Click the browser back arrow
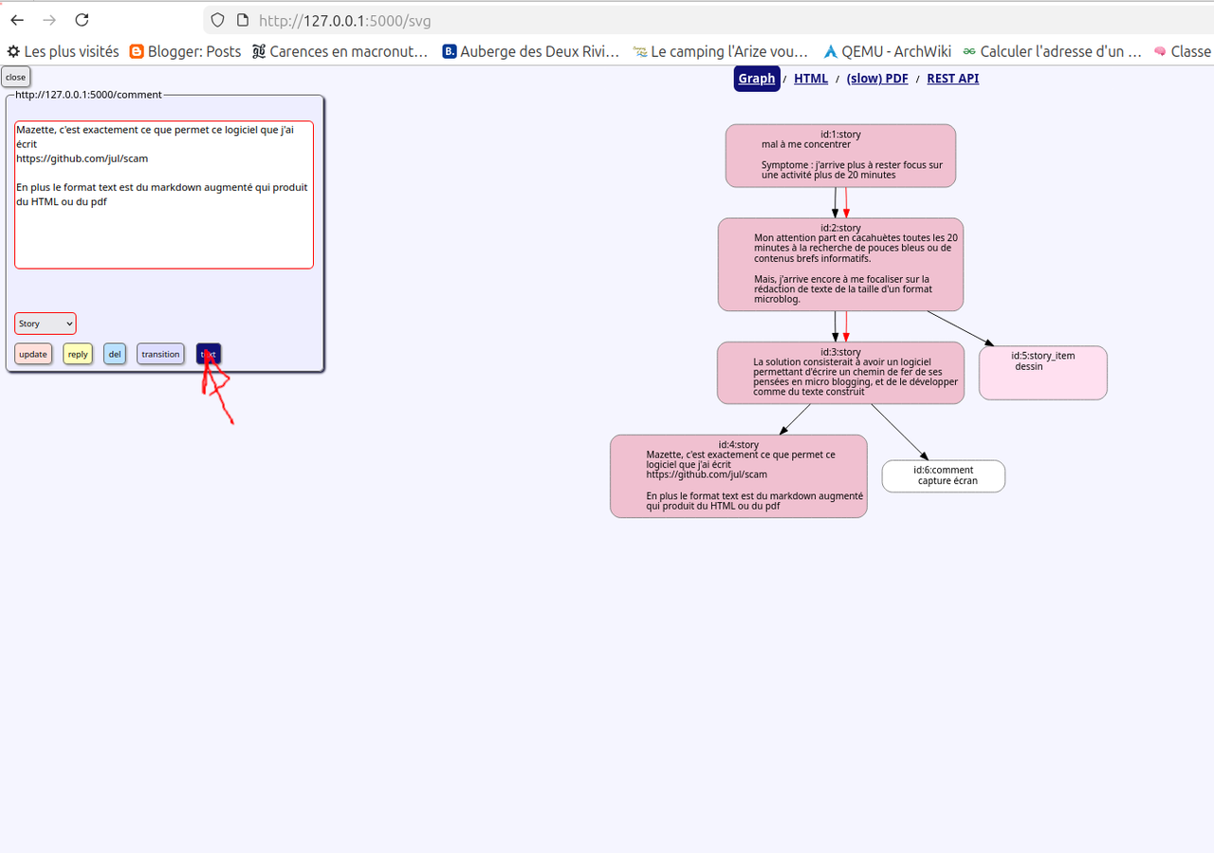Viewport: 1214px width, 853px height. pos(17,20)
